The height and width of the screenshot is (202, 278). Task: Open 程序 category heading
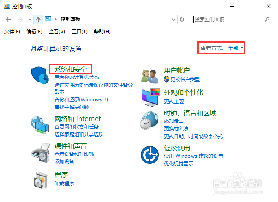coord(61,174)
